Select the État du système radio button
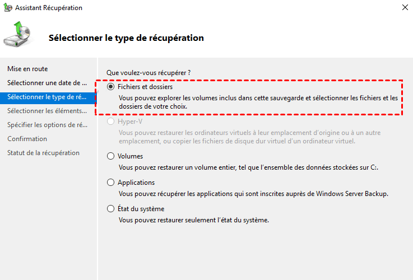Viewport: 413px width, 280px height. (x=110, y=209)
